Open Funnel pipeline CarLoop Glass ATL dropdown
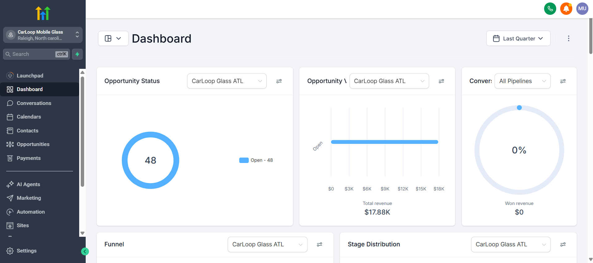 point(267,244)
